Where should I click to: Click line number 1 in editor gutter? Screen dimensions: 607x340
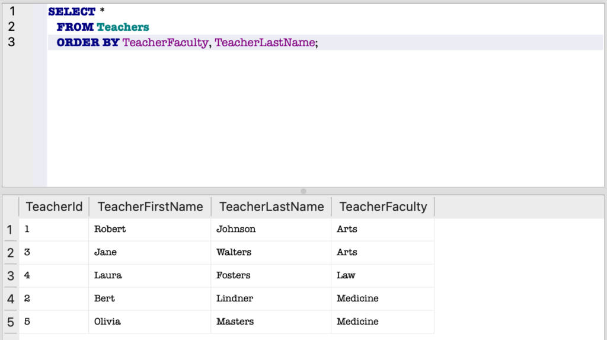[x=12, y=11]
